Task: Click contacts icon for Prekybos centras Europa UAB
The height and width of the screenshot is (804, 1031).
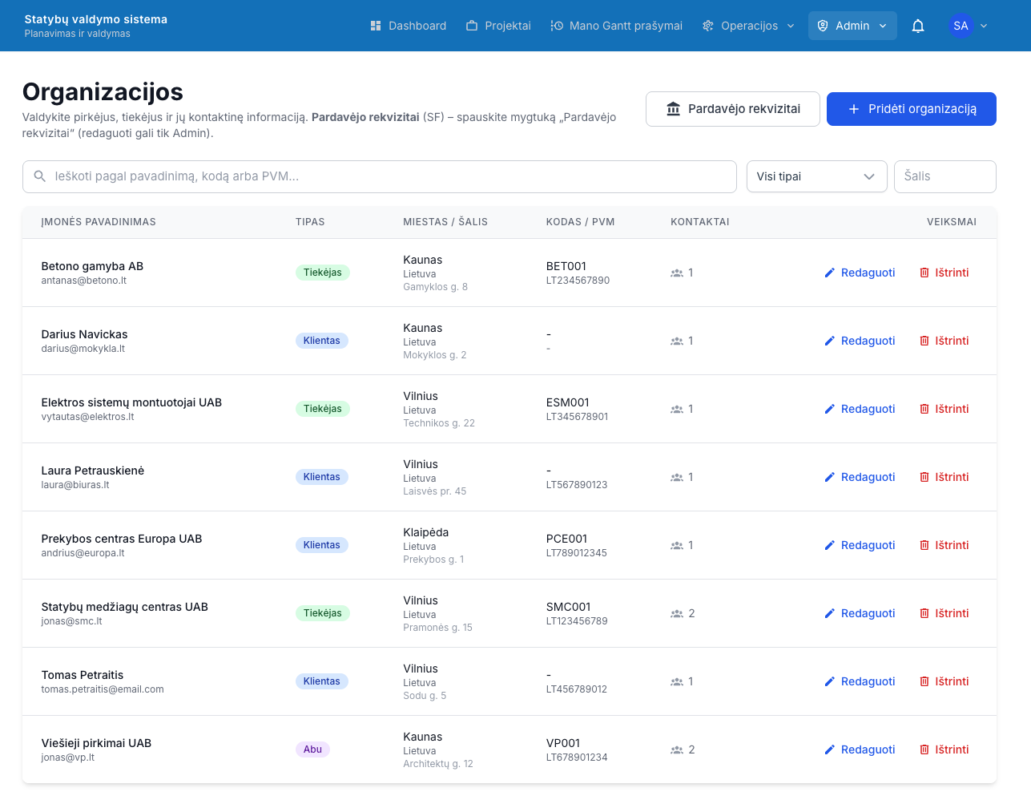Action: [677, 545]
